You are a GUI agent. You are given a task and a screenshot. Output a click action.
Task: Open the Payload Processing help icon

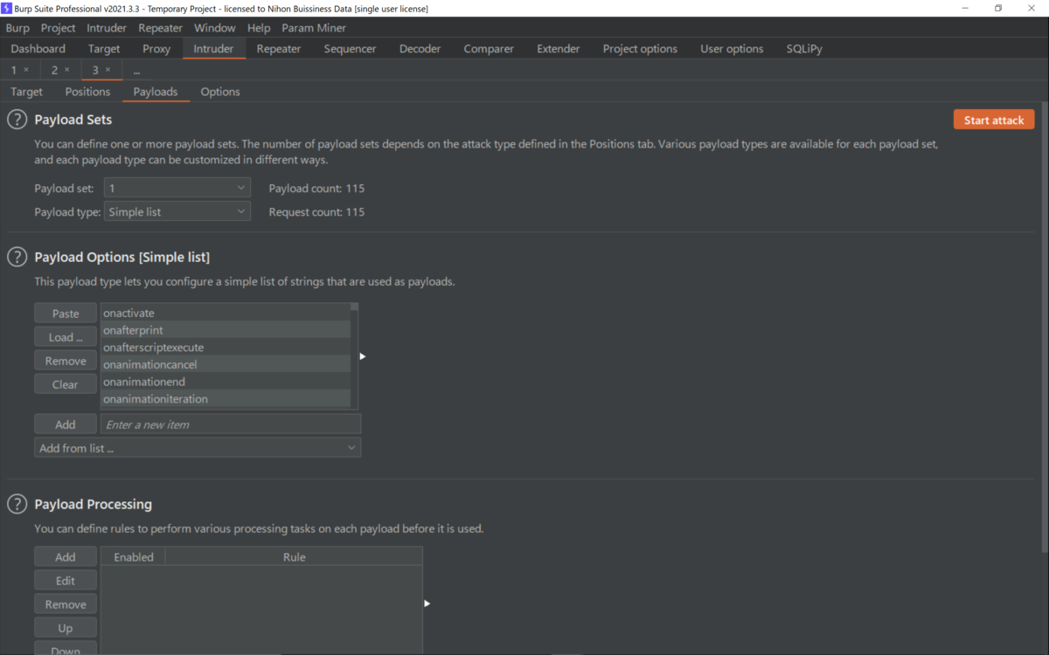(x=17, y=504)
